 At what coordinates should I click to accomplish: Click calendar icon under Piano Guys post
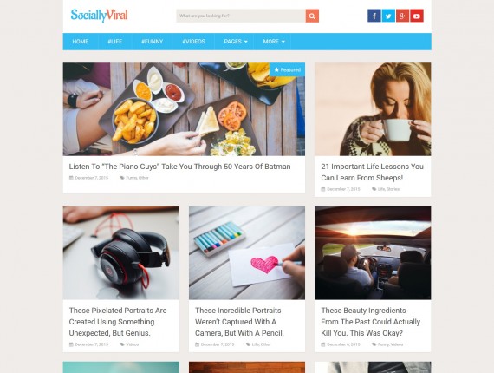tap(71, 178)
